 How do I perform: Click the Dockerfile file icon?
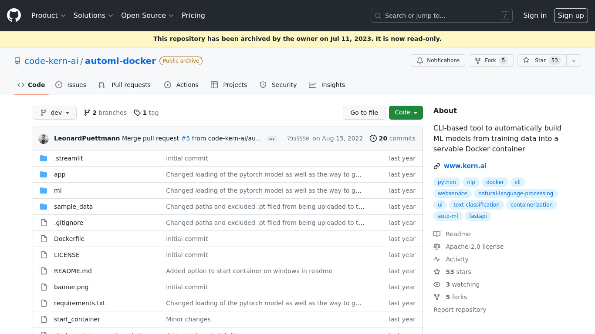[44, 239]
